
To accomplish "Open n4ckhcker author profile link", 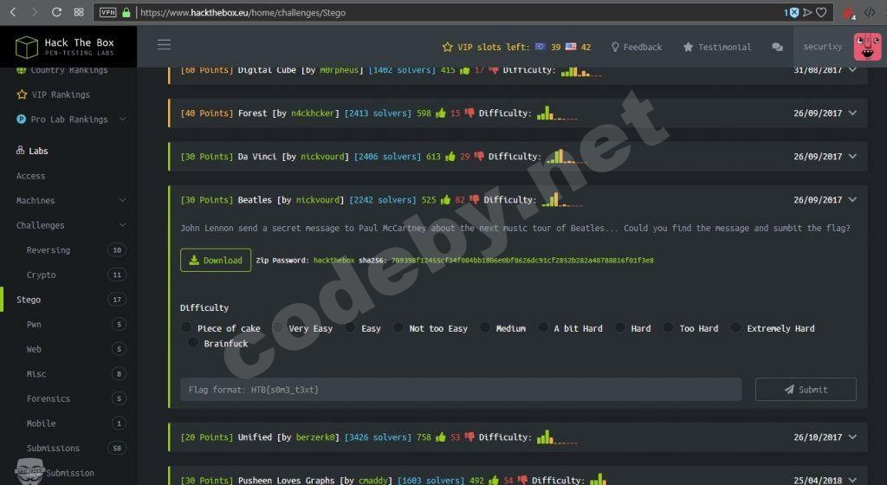I will pyautogui.click(x=312, y=113).
